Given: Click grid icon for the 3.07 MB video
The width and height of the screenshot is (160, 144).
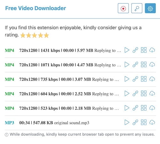Looking at the screenshot, I should [x=144, y=79].
